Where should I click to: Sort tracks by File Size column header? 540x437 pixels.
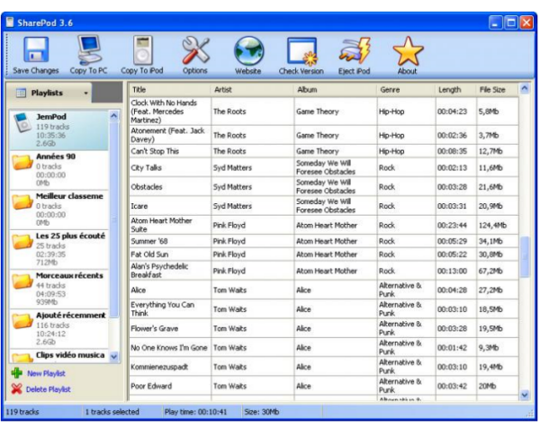pos(498,90)
